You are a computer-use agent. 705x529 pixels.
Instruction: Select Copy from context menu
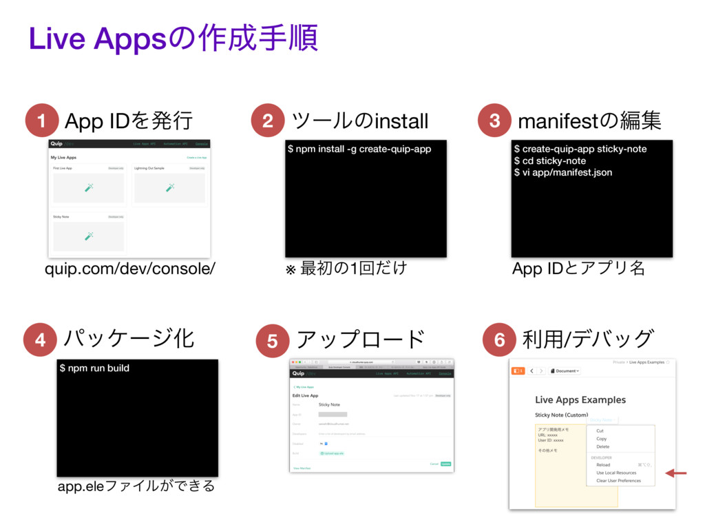pyautogui.click(x=621, y=439)
